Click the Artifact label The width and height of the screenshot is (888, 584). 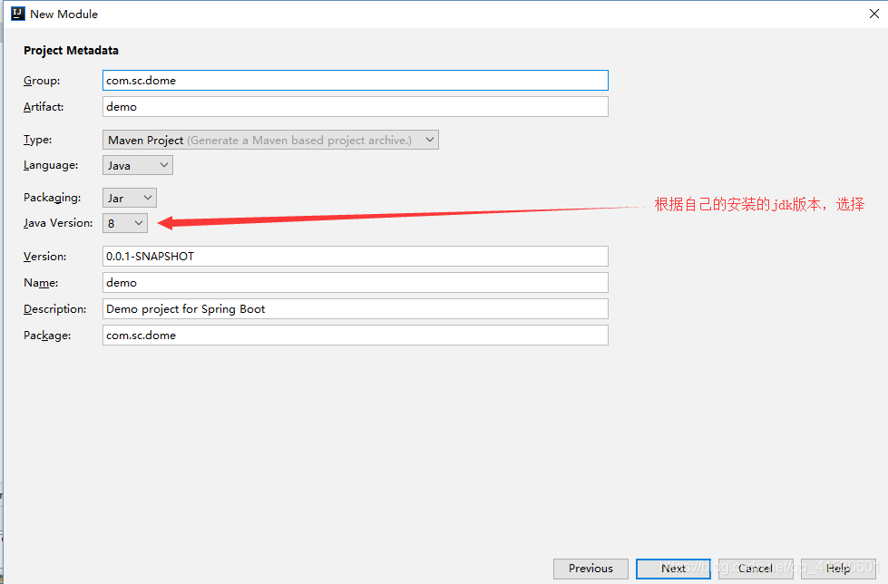pyautogui.click(x=44, y=106)
